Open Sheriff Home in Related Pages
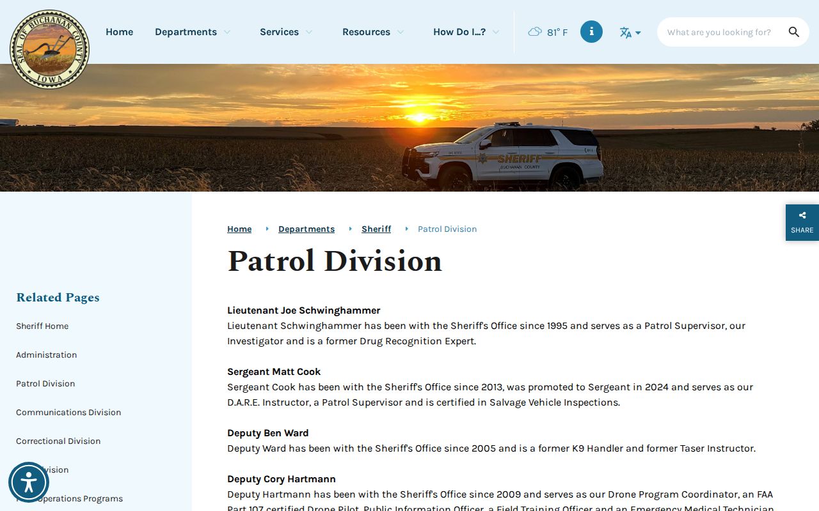This screenshot has height=511, width=819. [x=42, y=326]
